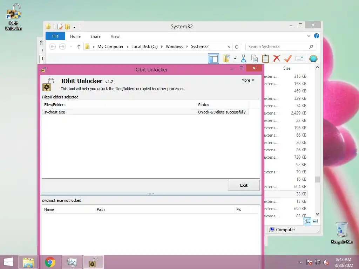Image resolution: width=359 pixels, height=269 pixels.
Task: Open Explorer Help via the question-mark icon
Action: 317,36
